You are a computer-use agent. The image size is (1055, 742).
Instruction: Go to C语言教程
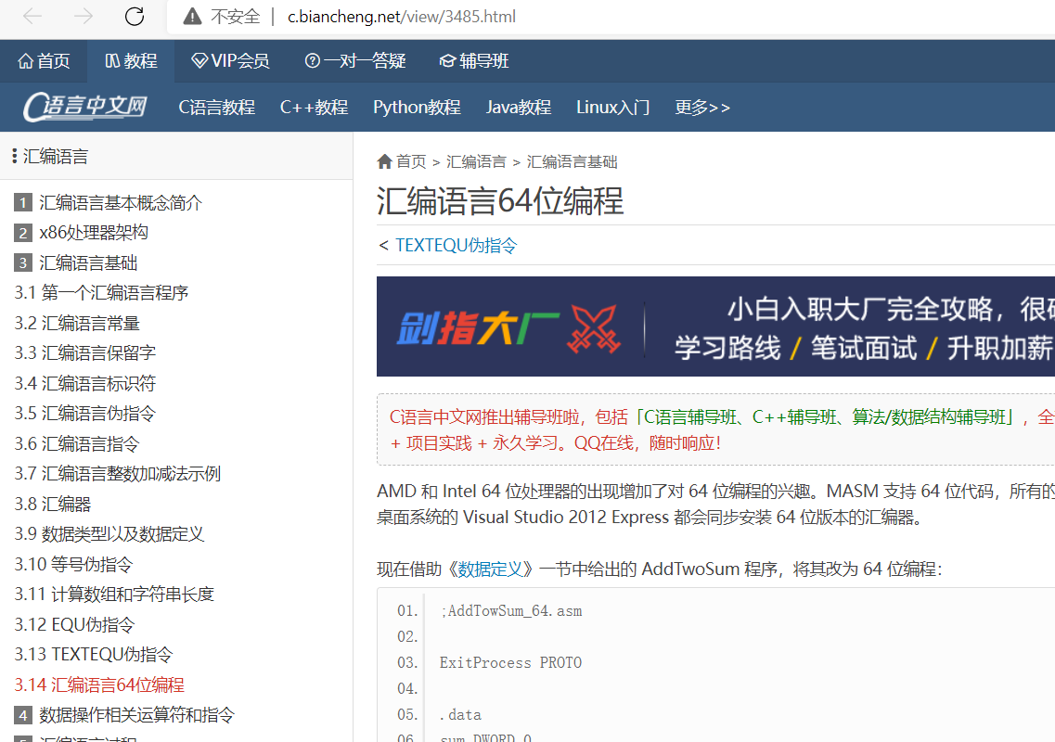(x=216, y=107)
